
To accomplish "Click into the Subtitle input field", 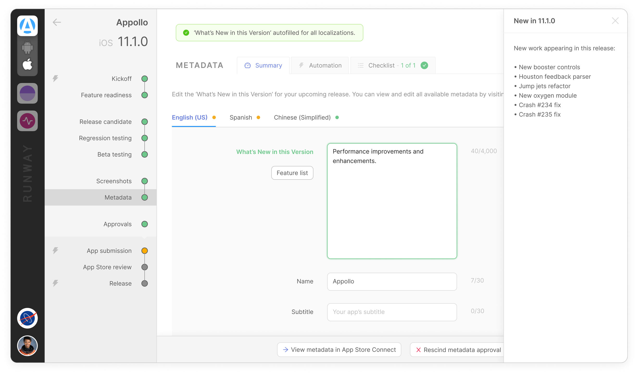I will [392, 312].
